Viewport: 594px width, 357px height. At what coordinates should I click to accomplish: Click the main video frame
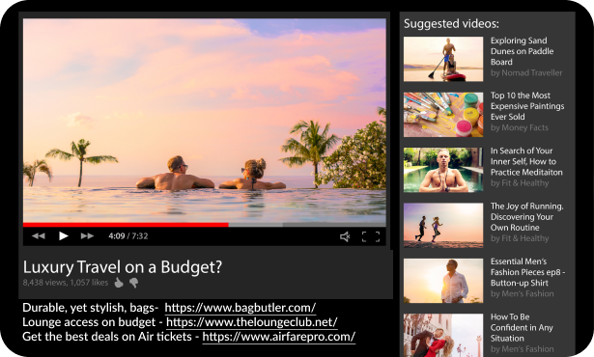[x=205, y=121]
